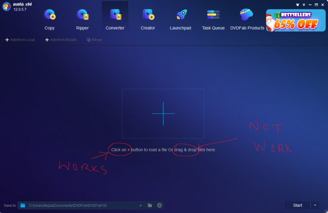The width and height of the screenshot is (328, 213).
Task: Open the Launchpad rocket icon
Action: [181, 15]
